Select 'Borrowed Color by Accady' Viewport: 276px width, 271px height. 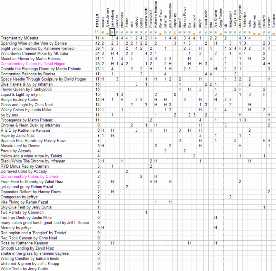(x=24, y=171)
